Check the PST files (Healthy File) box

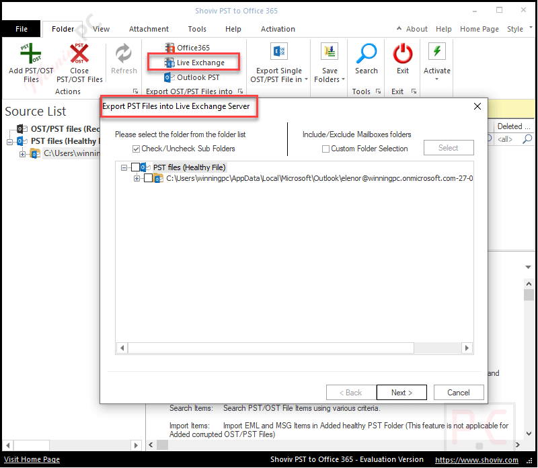pyautogui.click(x=136, y=167)
